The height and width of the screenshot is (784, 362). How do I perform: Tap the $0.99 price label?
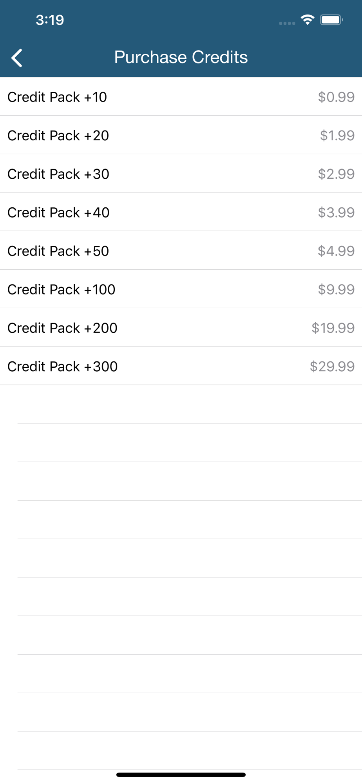[x=336, y=97]
